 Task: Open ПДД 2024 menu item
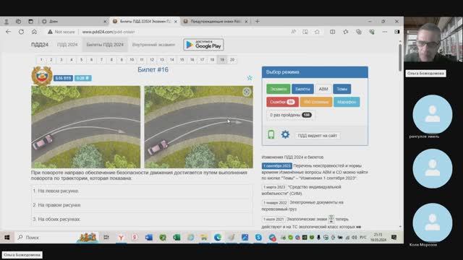pos(67,45)
